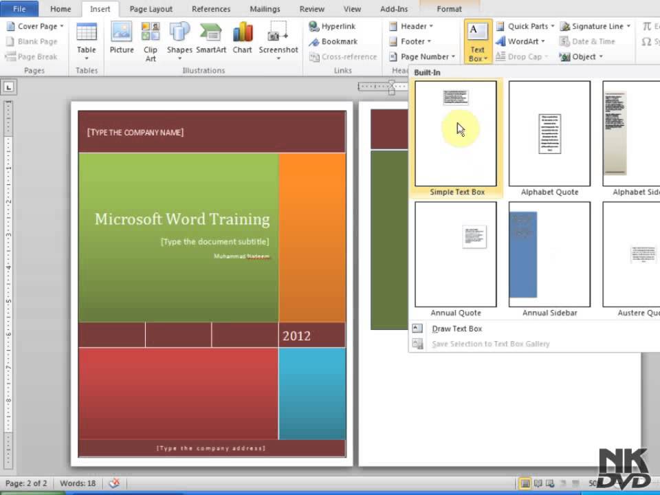Click the WordArt icon
Image resolution: width=660 pixels, height=495 pixels.
coord(500,41)
